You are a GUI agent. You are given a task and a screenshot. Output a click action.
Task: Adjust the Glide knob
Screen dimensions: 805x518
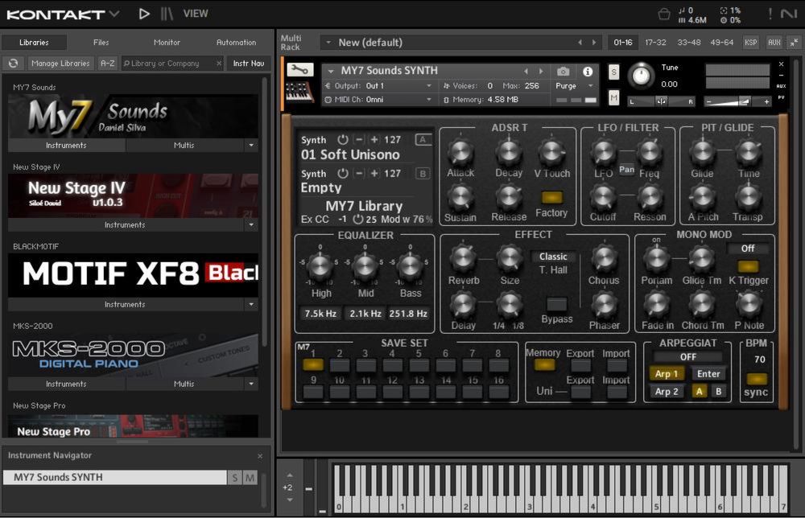point(702,152)
